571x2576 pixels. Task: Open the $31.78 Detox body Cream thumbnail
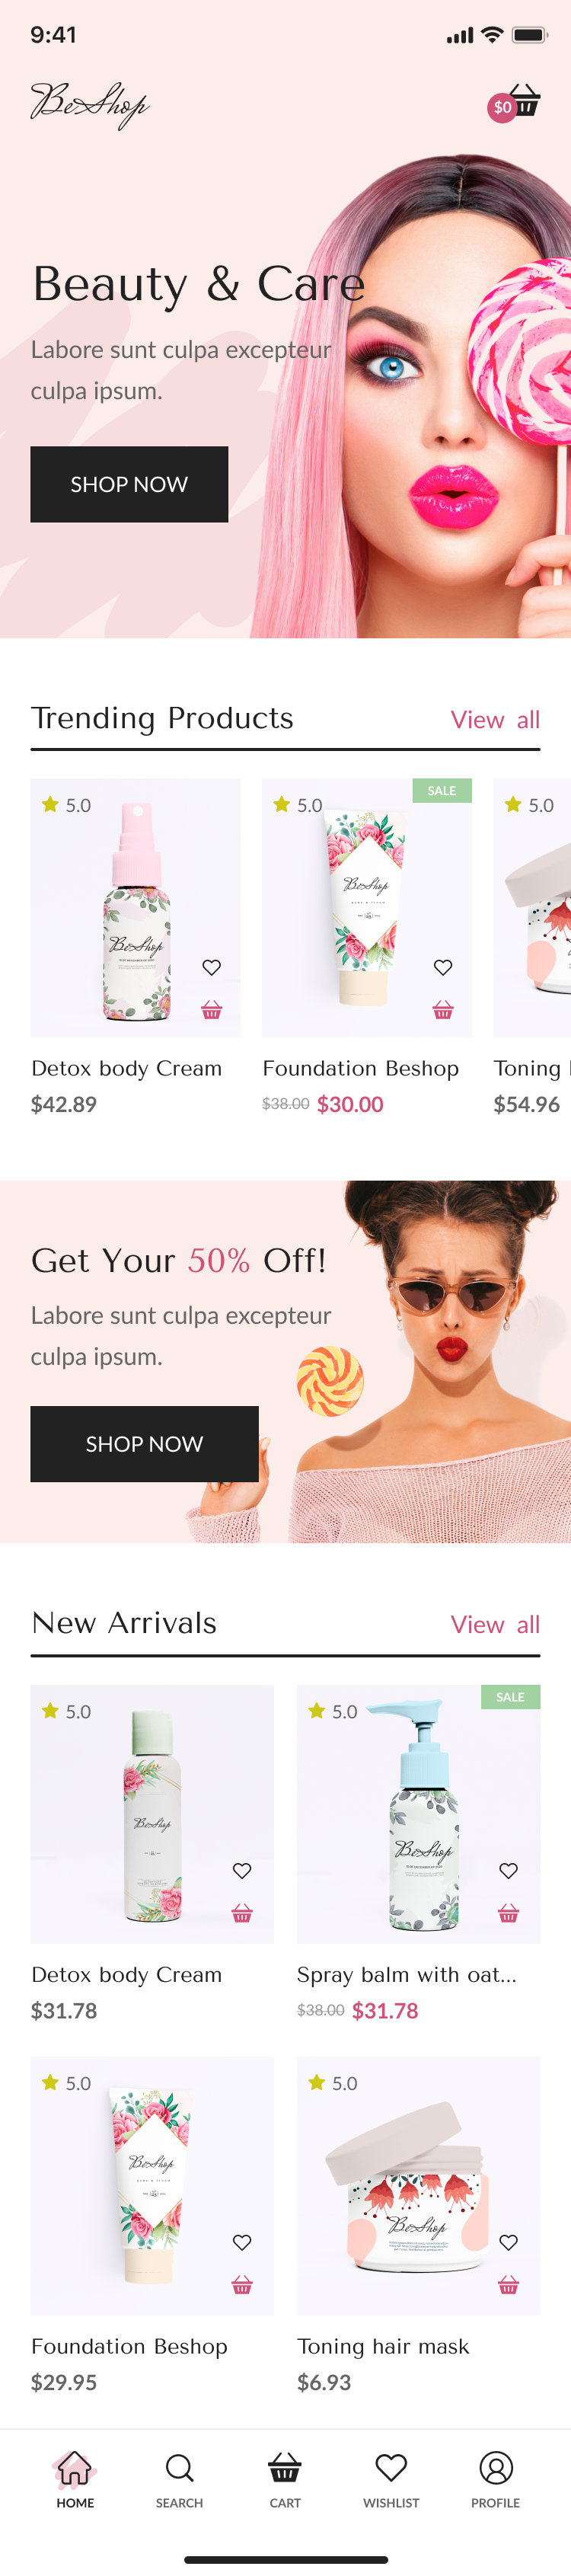tap(152, 1814)
